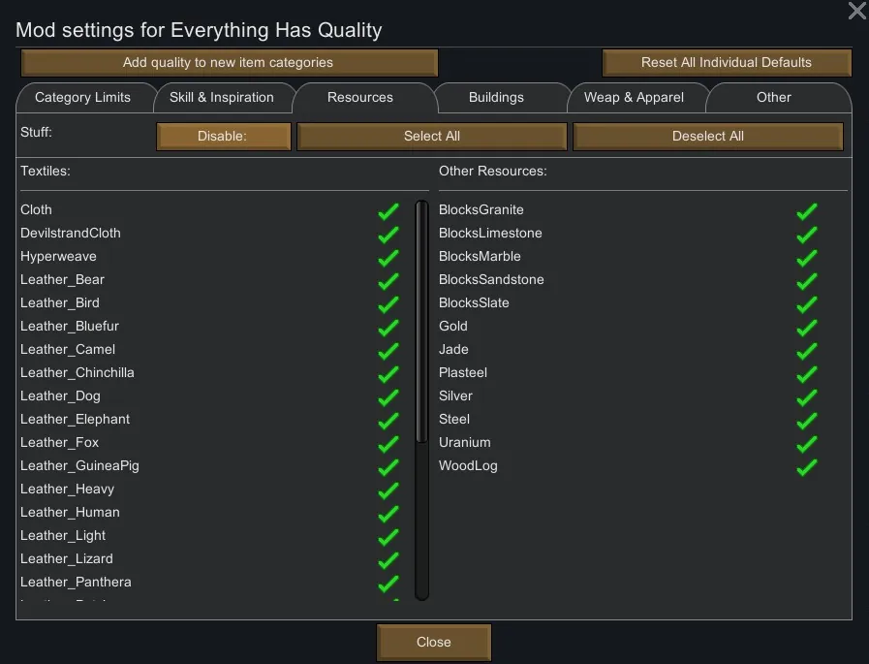Toggle the Plasteel checkmark
This screenshot has height=664, width=869.
pos(807,373)
